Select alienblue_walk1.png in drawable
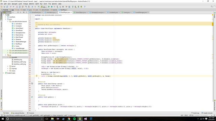This screenshot has width=216, height=121. click(20, 62)
